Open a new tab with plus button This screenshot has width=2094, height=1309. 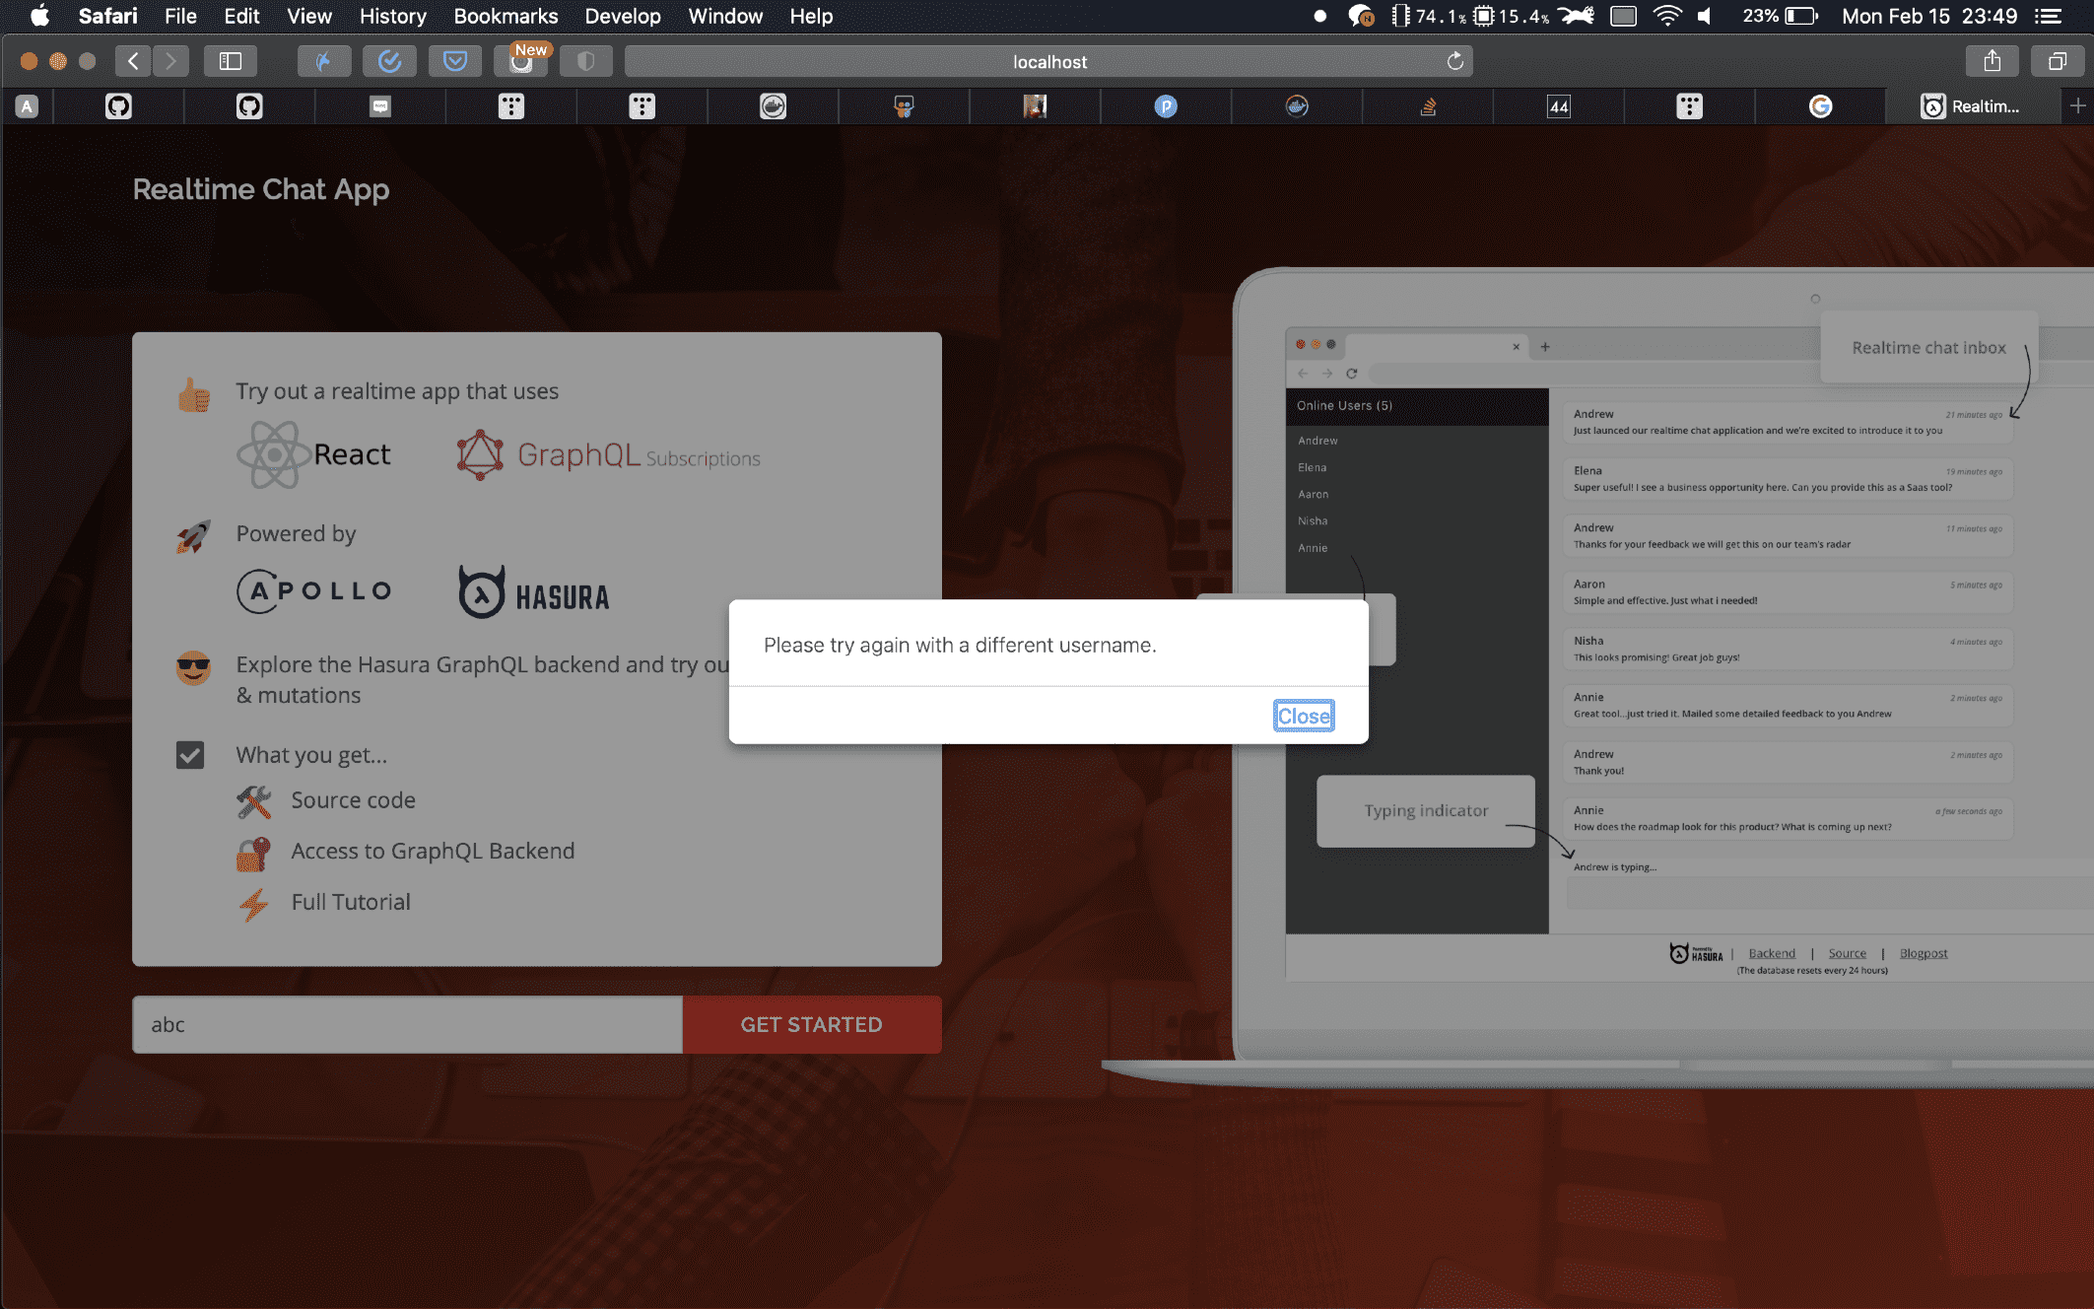point(2077,105)
